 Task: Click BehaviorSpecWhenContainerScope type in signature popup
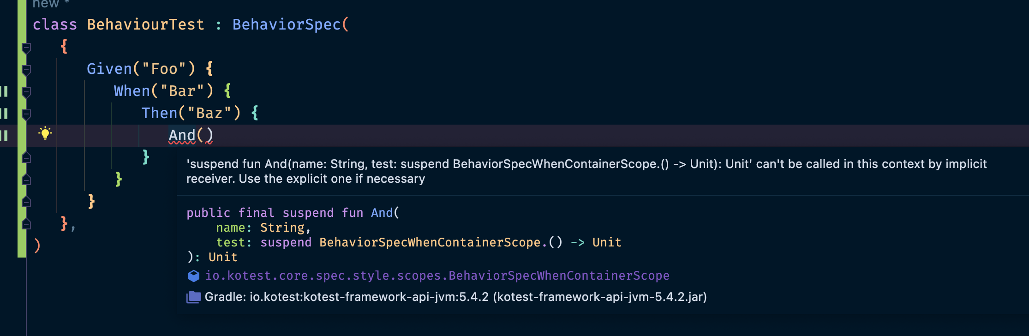(430, 242)
